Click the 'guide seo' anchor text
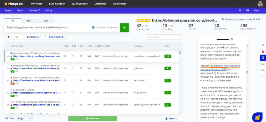 click(x=138, y=69)
